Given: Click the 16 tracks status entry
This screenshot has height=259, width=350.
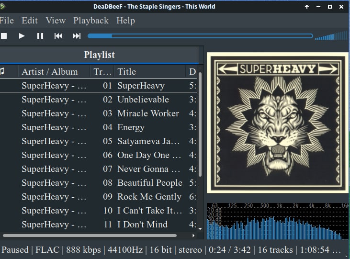Looking at the screenshot, I should pyautogui.click(x=275, y=249).
